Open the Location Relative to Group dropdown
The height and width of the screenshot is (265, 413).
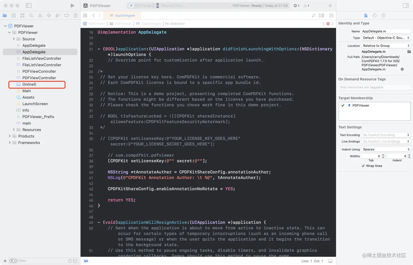[386, 46]
